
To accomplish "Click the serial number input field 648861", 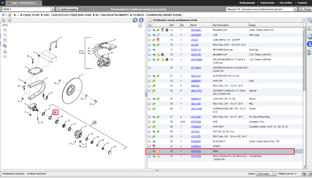I will (26, 9).
